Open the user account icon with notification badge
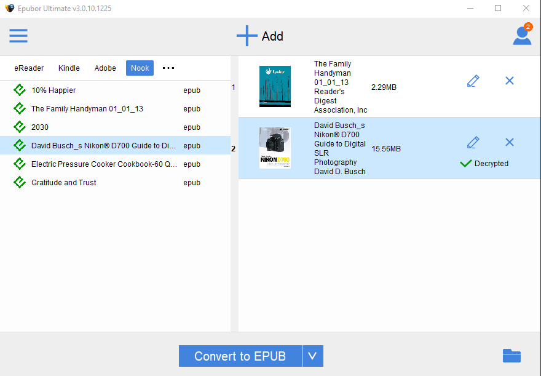The width and height of the screenshot is (541, 376). tap(522, 36)
